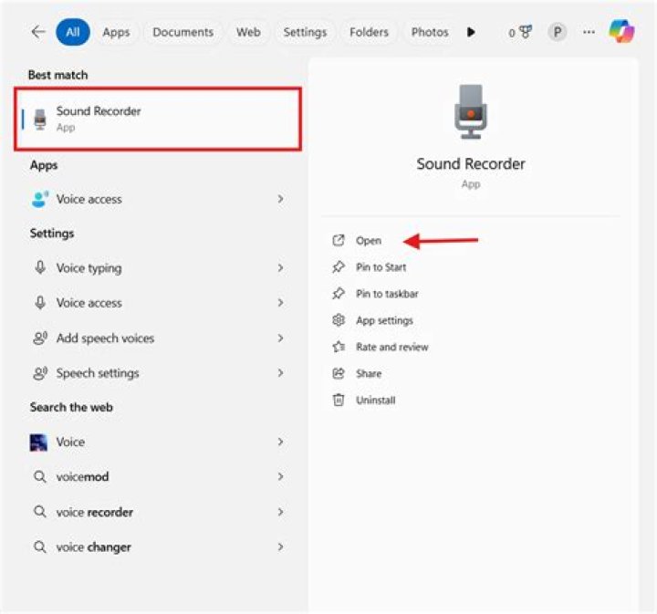Choose Pin to Start
Image resolution: width=657 pixels, height=614 pixels.
pos(381,267)
